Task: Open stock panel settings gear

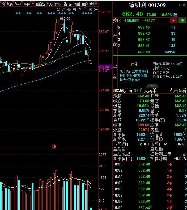Action: click(x=184, y=5)
